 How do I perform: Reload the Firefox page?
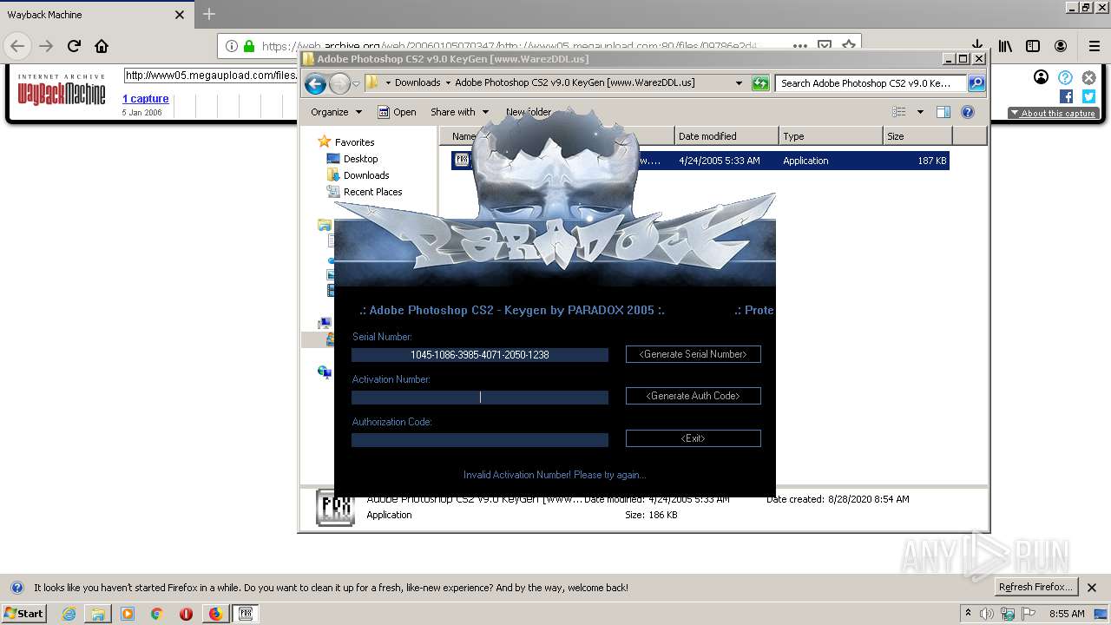(75, 46)
